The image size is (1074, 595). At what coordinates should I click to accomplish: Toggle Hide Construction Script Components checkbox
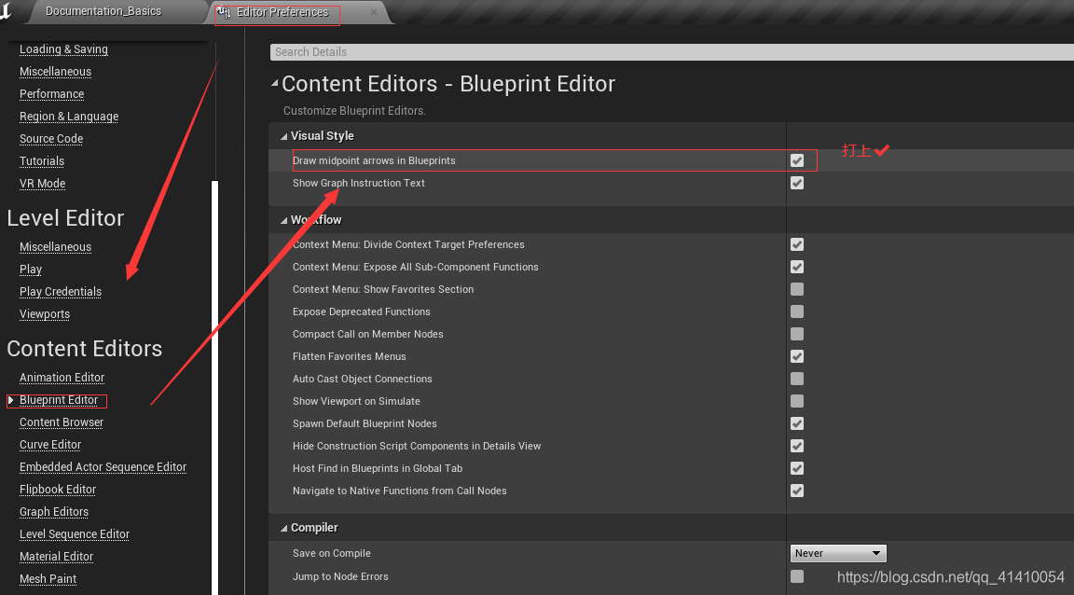[x=796, y=446]
